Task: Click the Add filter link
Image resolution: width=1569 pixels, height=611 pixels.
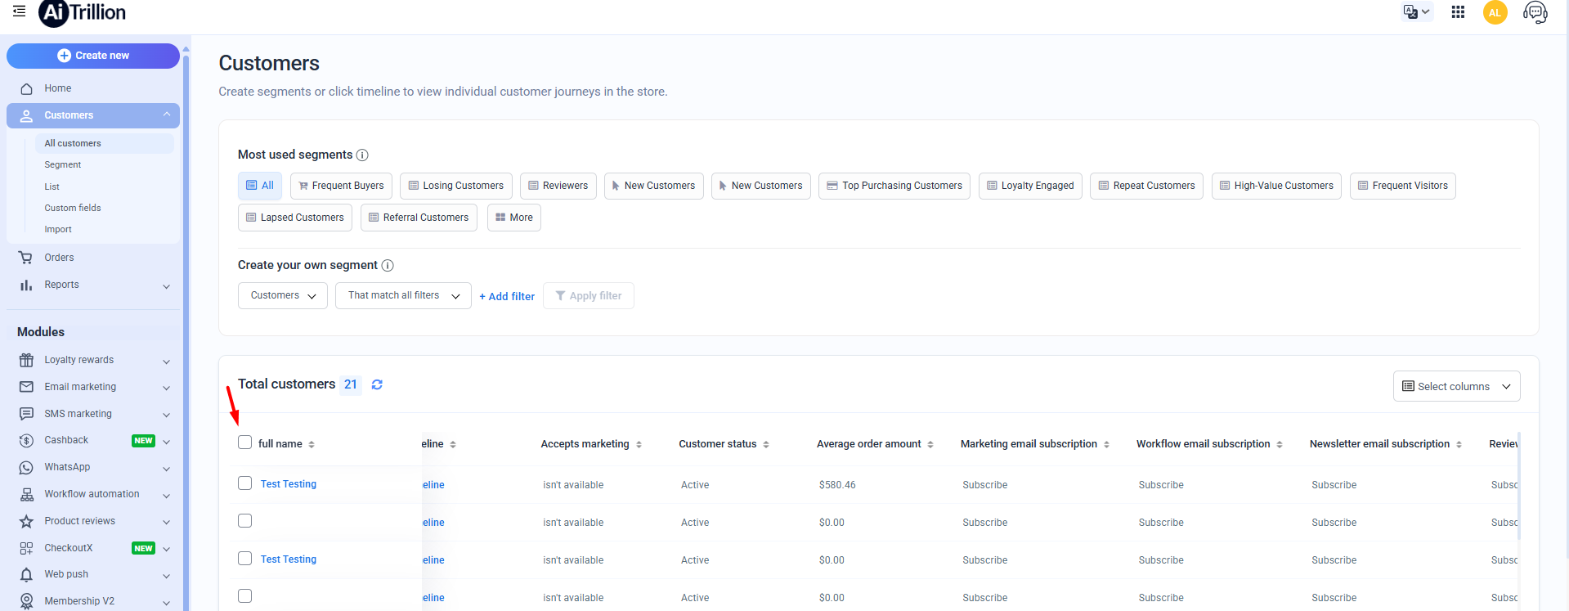Action: pyautogui.click(x=507, y=296)
